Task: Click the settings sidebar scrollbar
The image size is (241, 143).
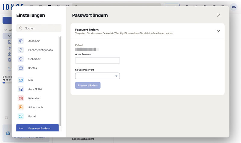Action: pos(60,78)
